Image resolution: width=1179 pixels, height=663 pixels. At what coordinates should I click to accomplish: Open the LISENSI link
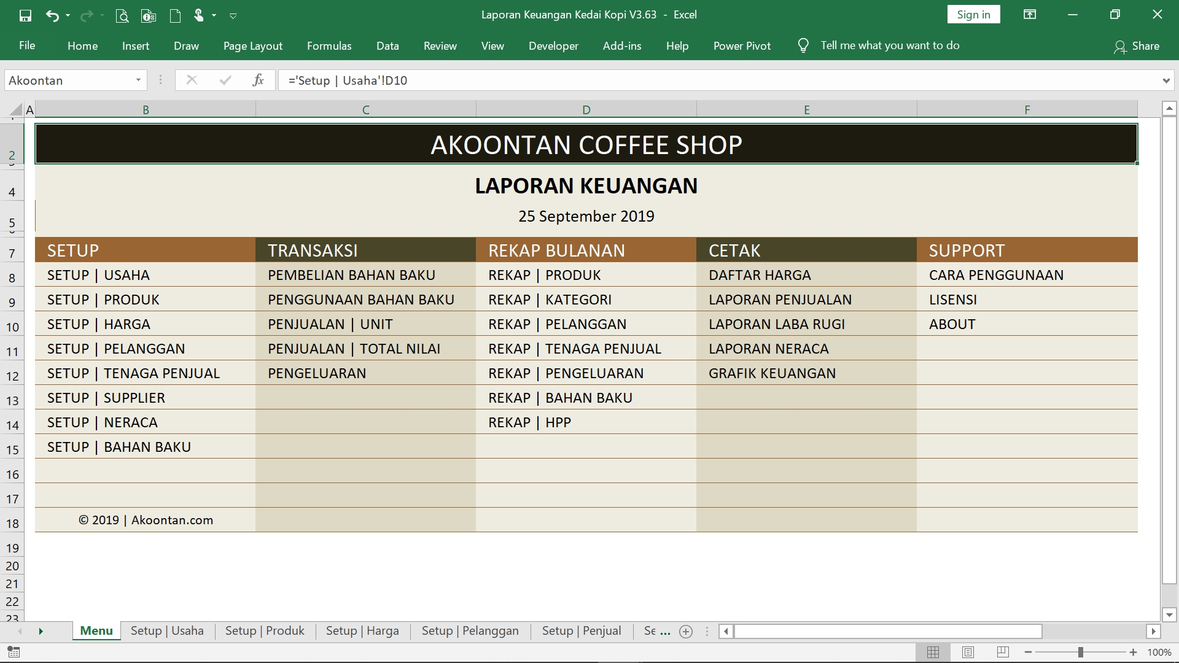(953, 300)
